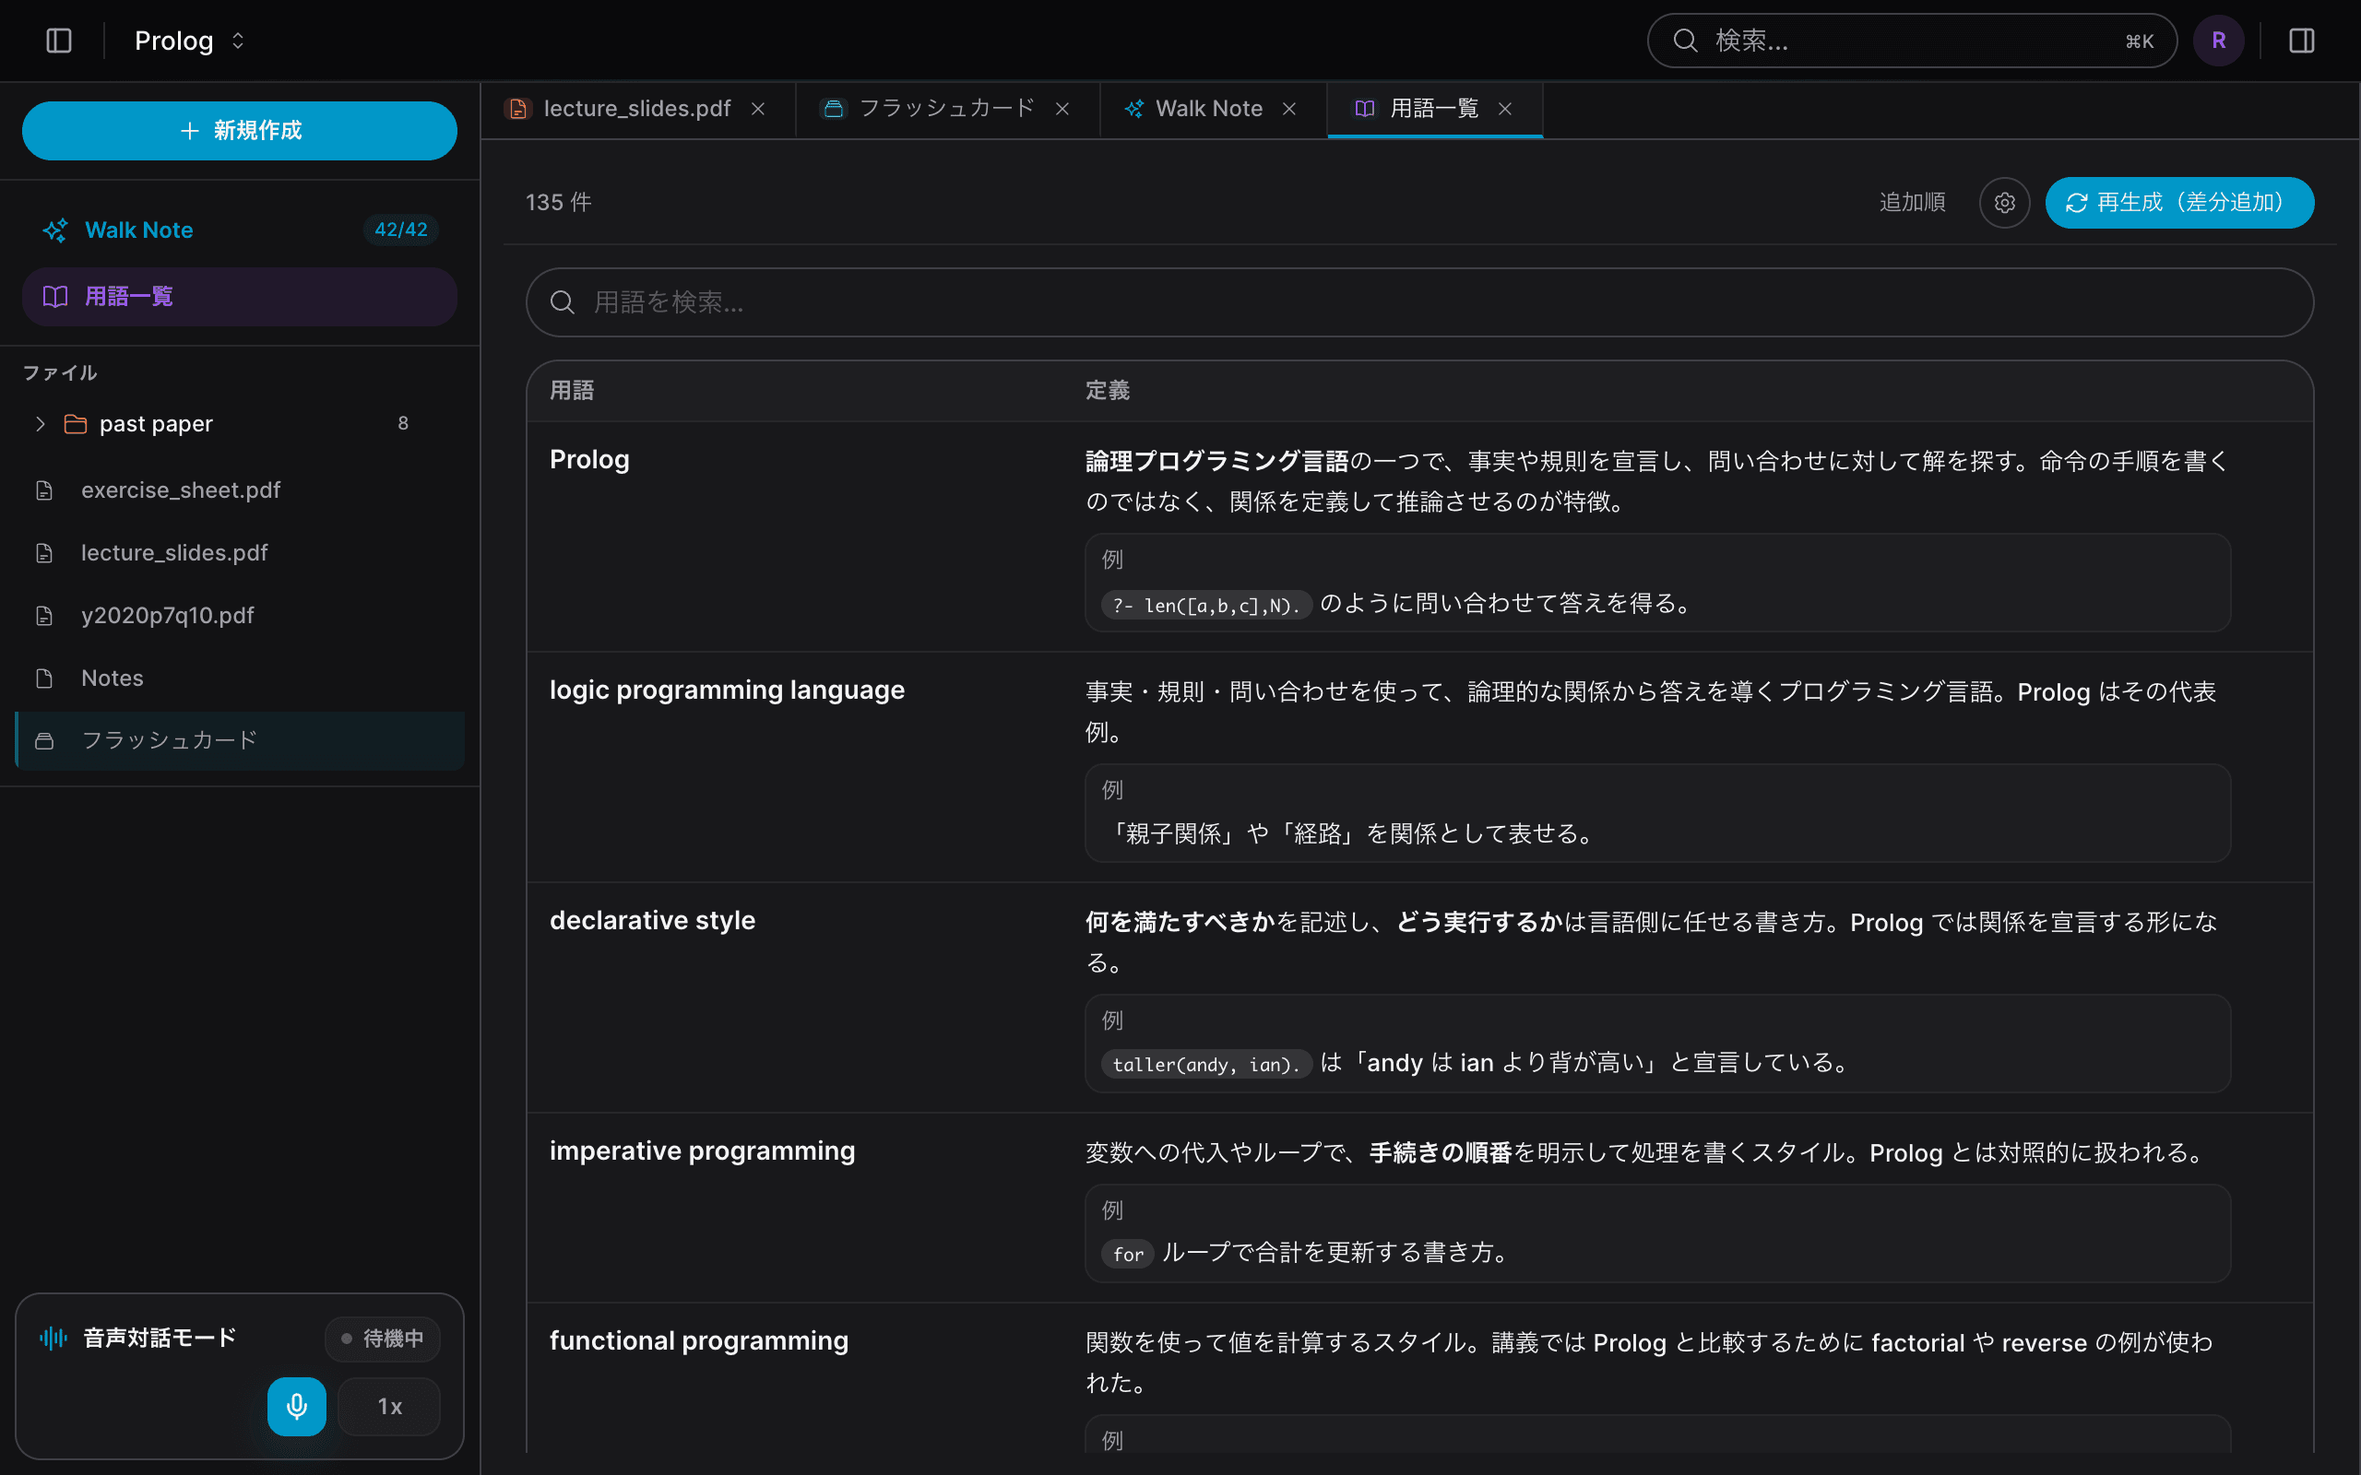2361x1475 pixels.
Task: Switch to the フラッシュカード tab
Action: (946, 108)
